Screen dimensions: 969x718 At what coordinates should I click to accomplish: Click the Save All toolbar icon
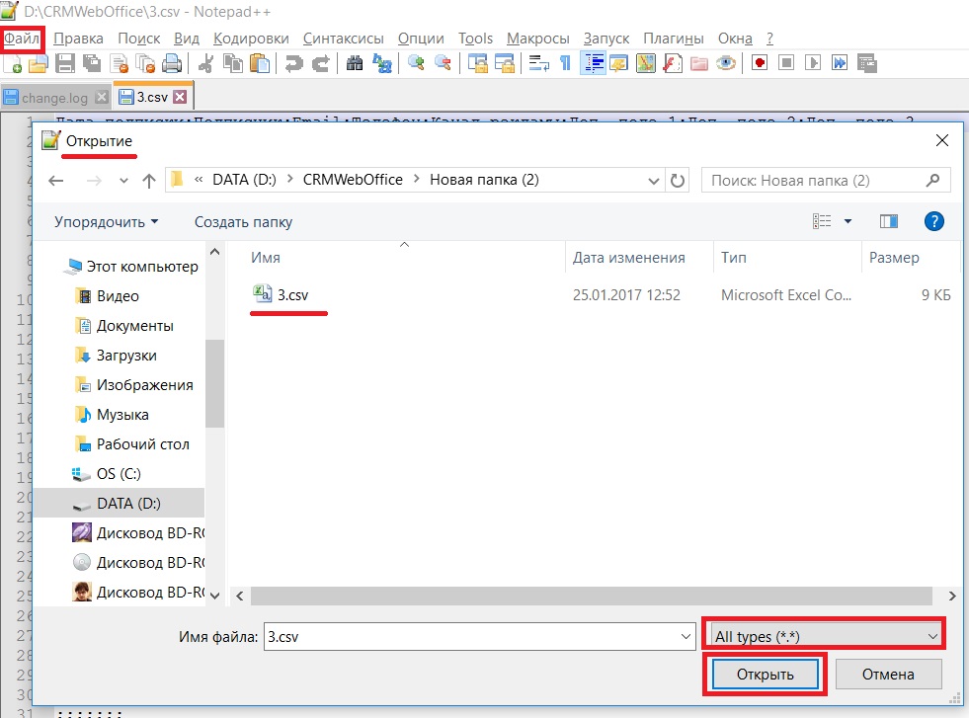click(92, 63)
